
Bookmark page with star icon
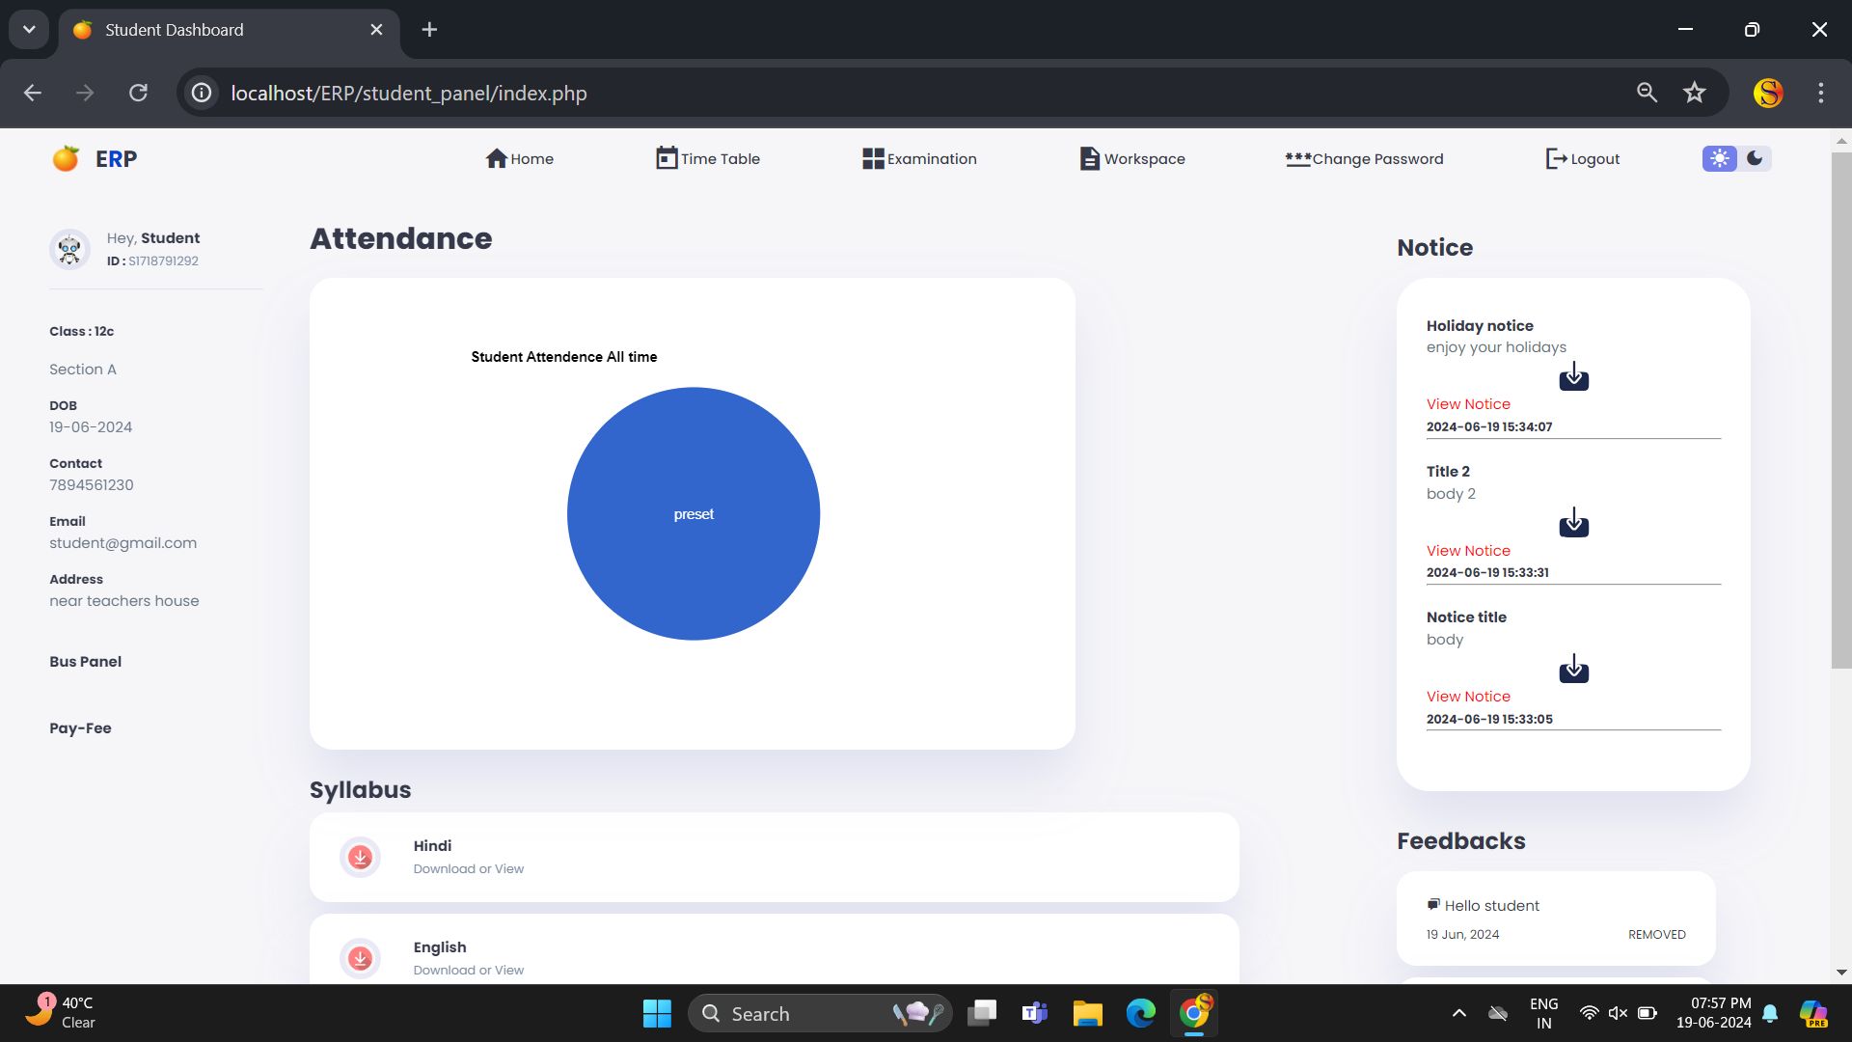tap(1694, 93)
